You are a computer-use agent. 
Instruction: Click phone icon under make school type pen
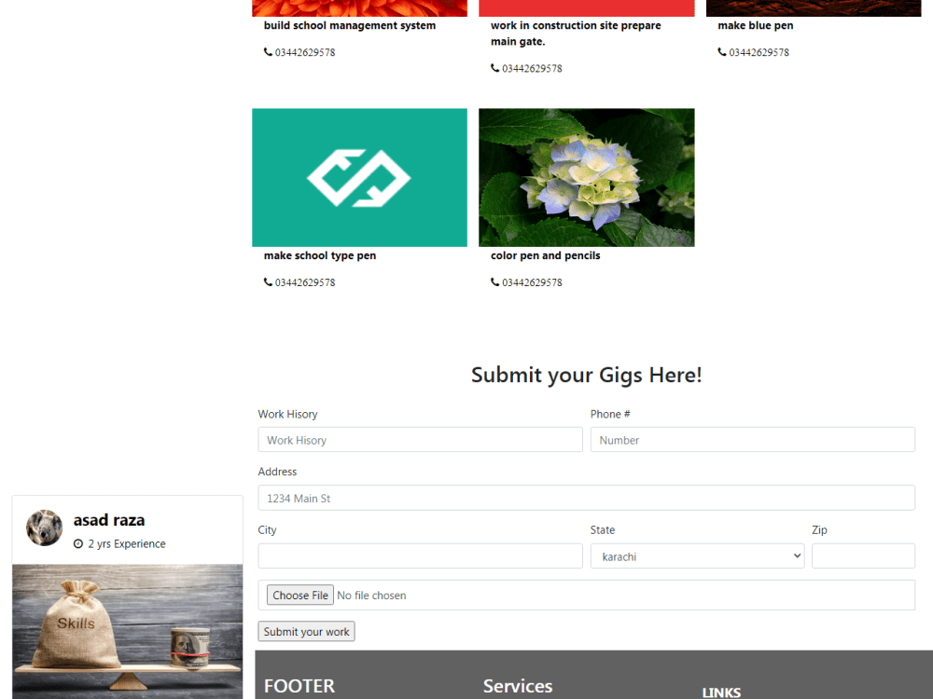tap(268, 282)
